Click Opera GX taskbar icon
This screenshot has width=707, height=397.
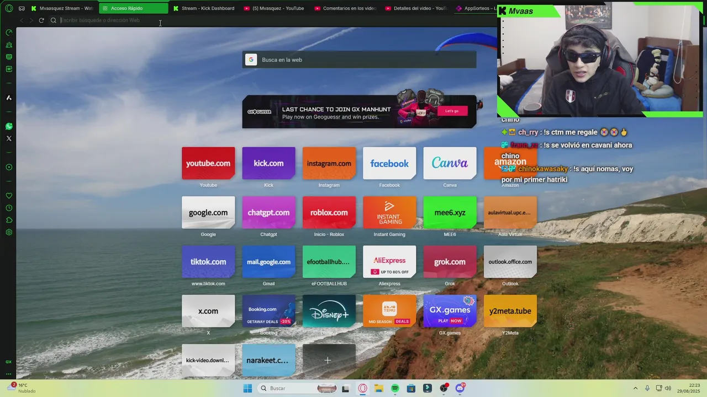(362, 388)
